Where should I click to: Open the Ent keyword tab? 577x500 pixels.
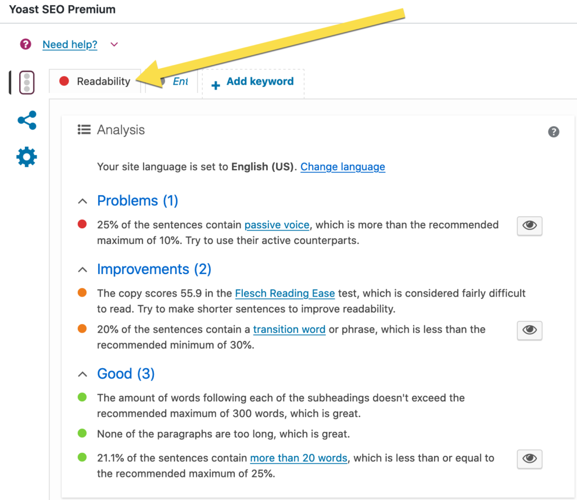click(180, 81)
